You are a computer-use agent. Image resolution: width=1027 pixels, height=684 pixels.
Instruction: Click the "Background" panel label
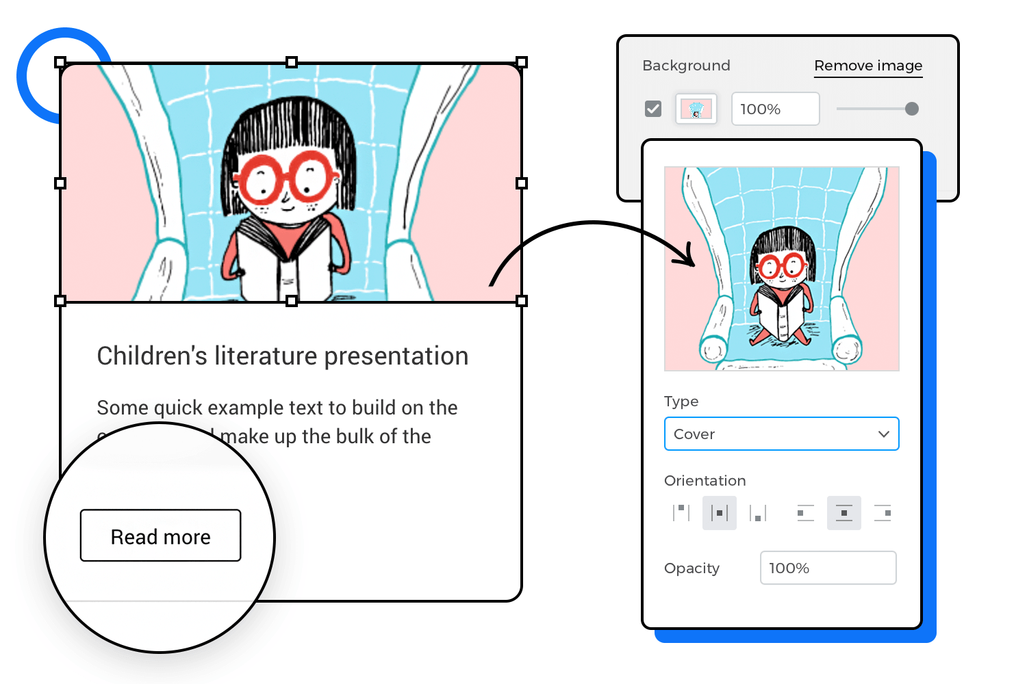point(686,66)
